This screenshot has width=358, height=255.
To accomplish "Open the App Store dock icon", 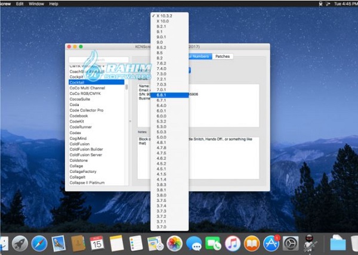I will tap(271, 243).
